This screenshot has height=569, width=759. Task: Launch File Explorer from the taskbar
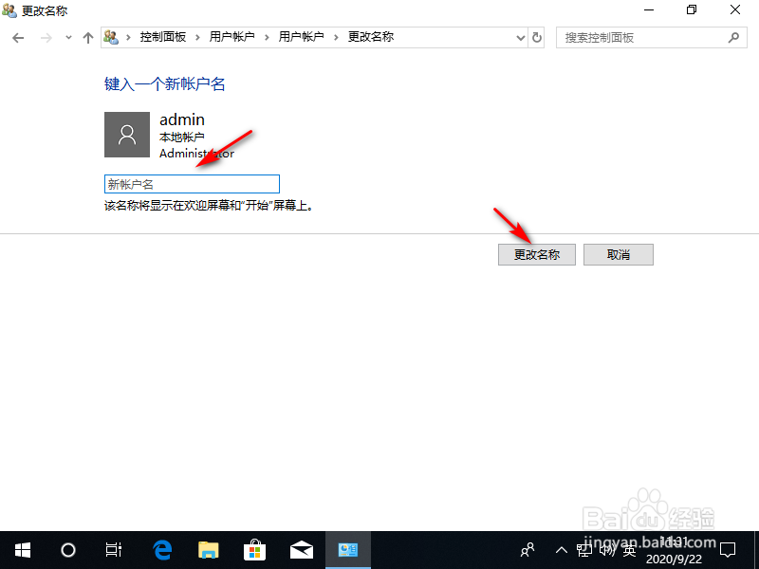(x=208, y=550)
